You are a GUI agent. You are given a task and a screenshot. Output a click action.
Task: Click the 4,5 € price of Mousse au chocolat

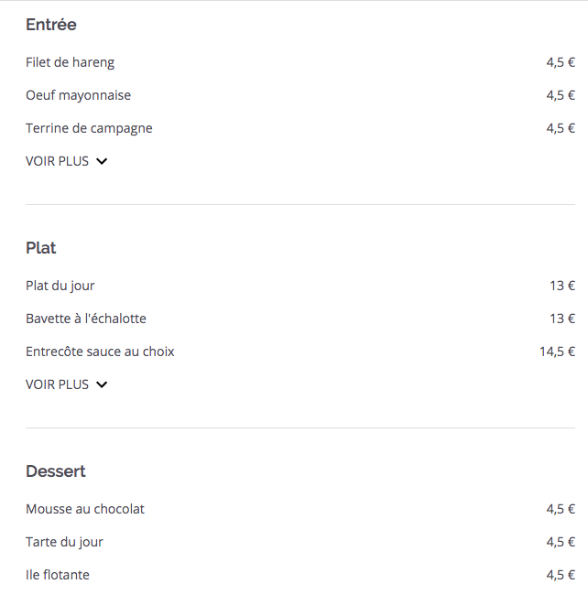point(561,509)
